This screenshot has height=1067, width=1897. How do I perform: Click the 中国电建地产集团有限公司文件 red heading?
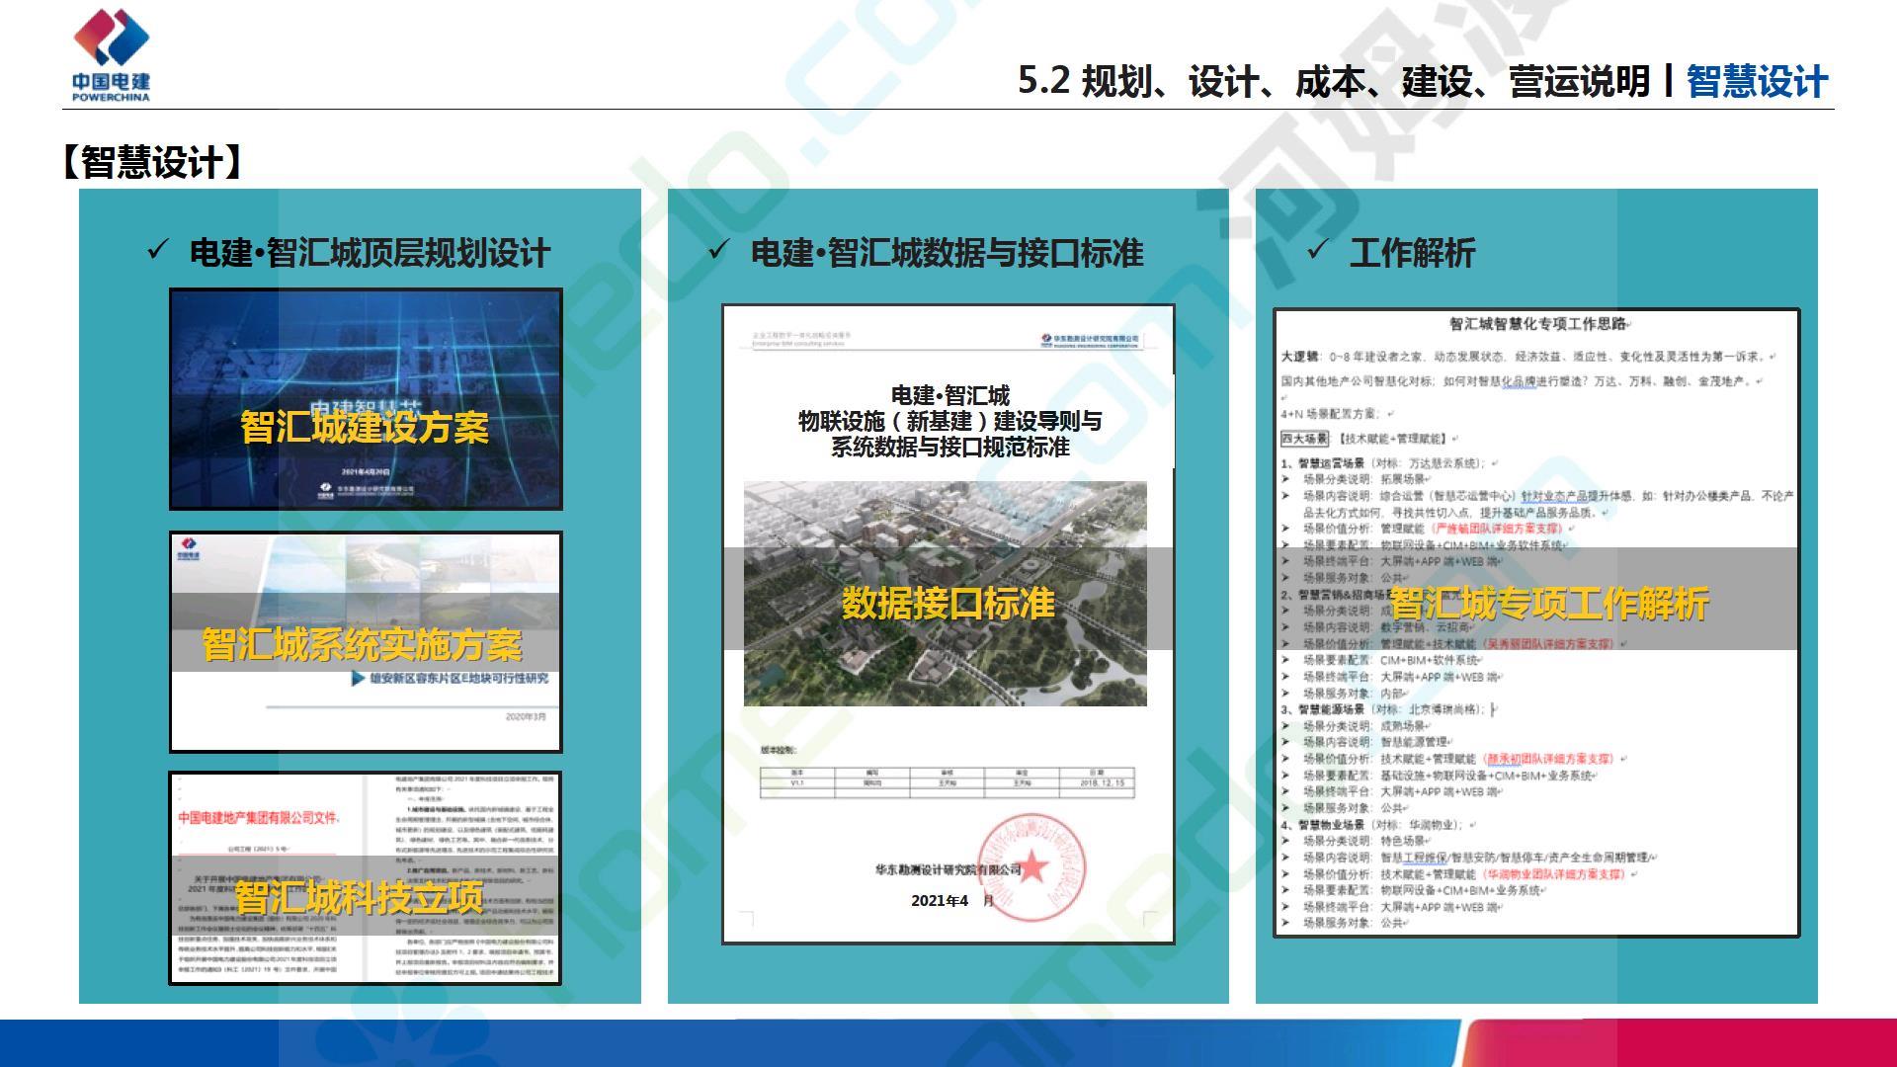pos(258,818)
